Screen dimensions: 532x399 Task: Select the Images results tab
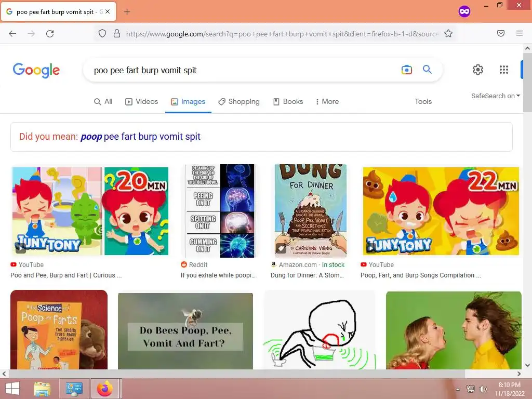(x=188, y=101)
